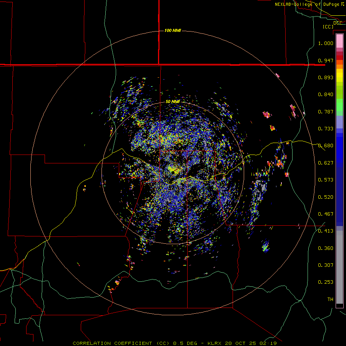
Task: Click the 0.627 scale value
Action: click(326, 163)
